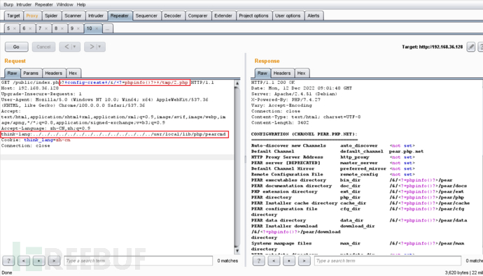Click the response search term input field
This screenshot has height=276, width=483.
click(388, 261)
